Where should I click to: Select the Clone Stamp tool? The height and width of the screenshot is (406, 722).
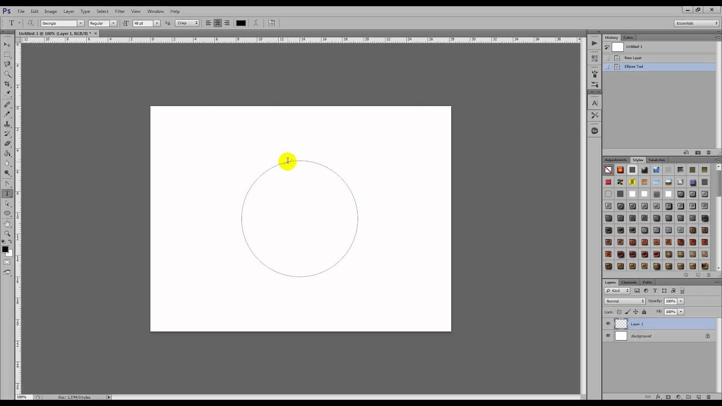(7, 124)
